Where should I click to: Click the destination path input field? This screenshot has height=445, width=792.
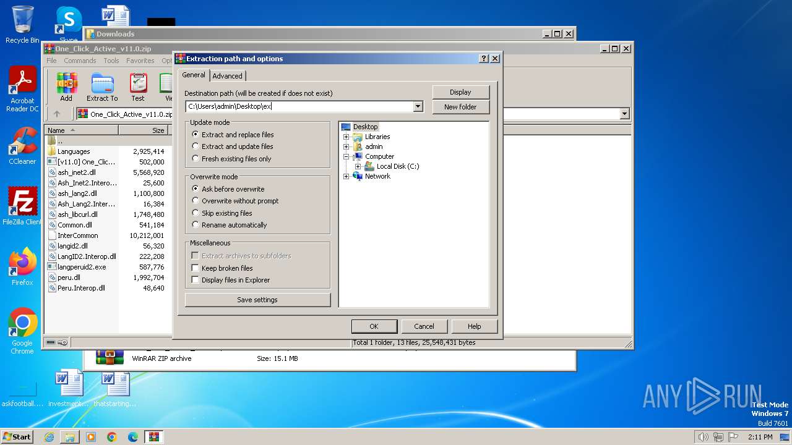(x=299, y=106)
